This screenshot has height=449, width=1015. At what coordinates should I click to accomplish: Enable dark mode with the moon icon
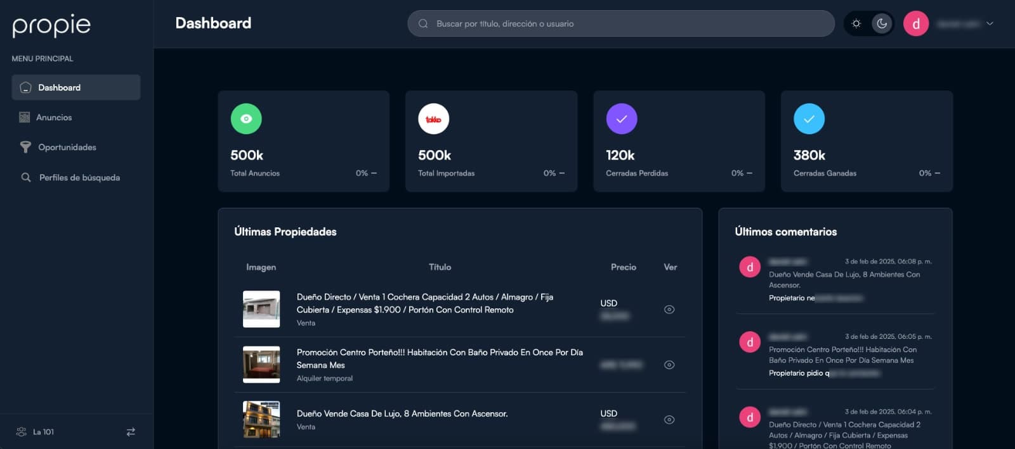point(882,23)
